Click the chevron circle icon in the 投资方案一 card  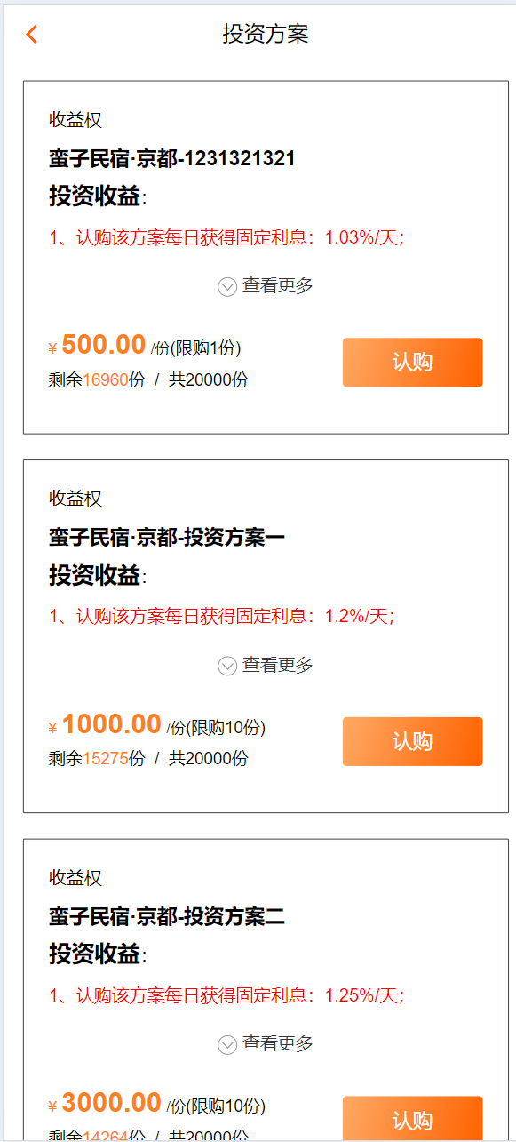pos(227,665)
